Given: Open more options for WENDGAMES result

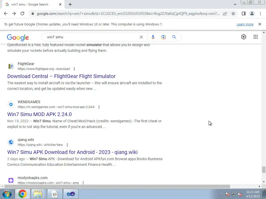Looking at the screenshot, I should point(99,107).
